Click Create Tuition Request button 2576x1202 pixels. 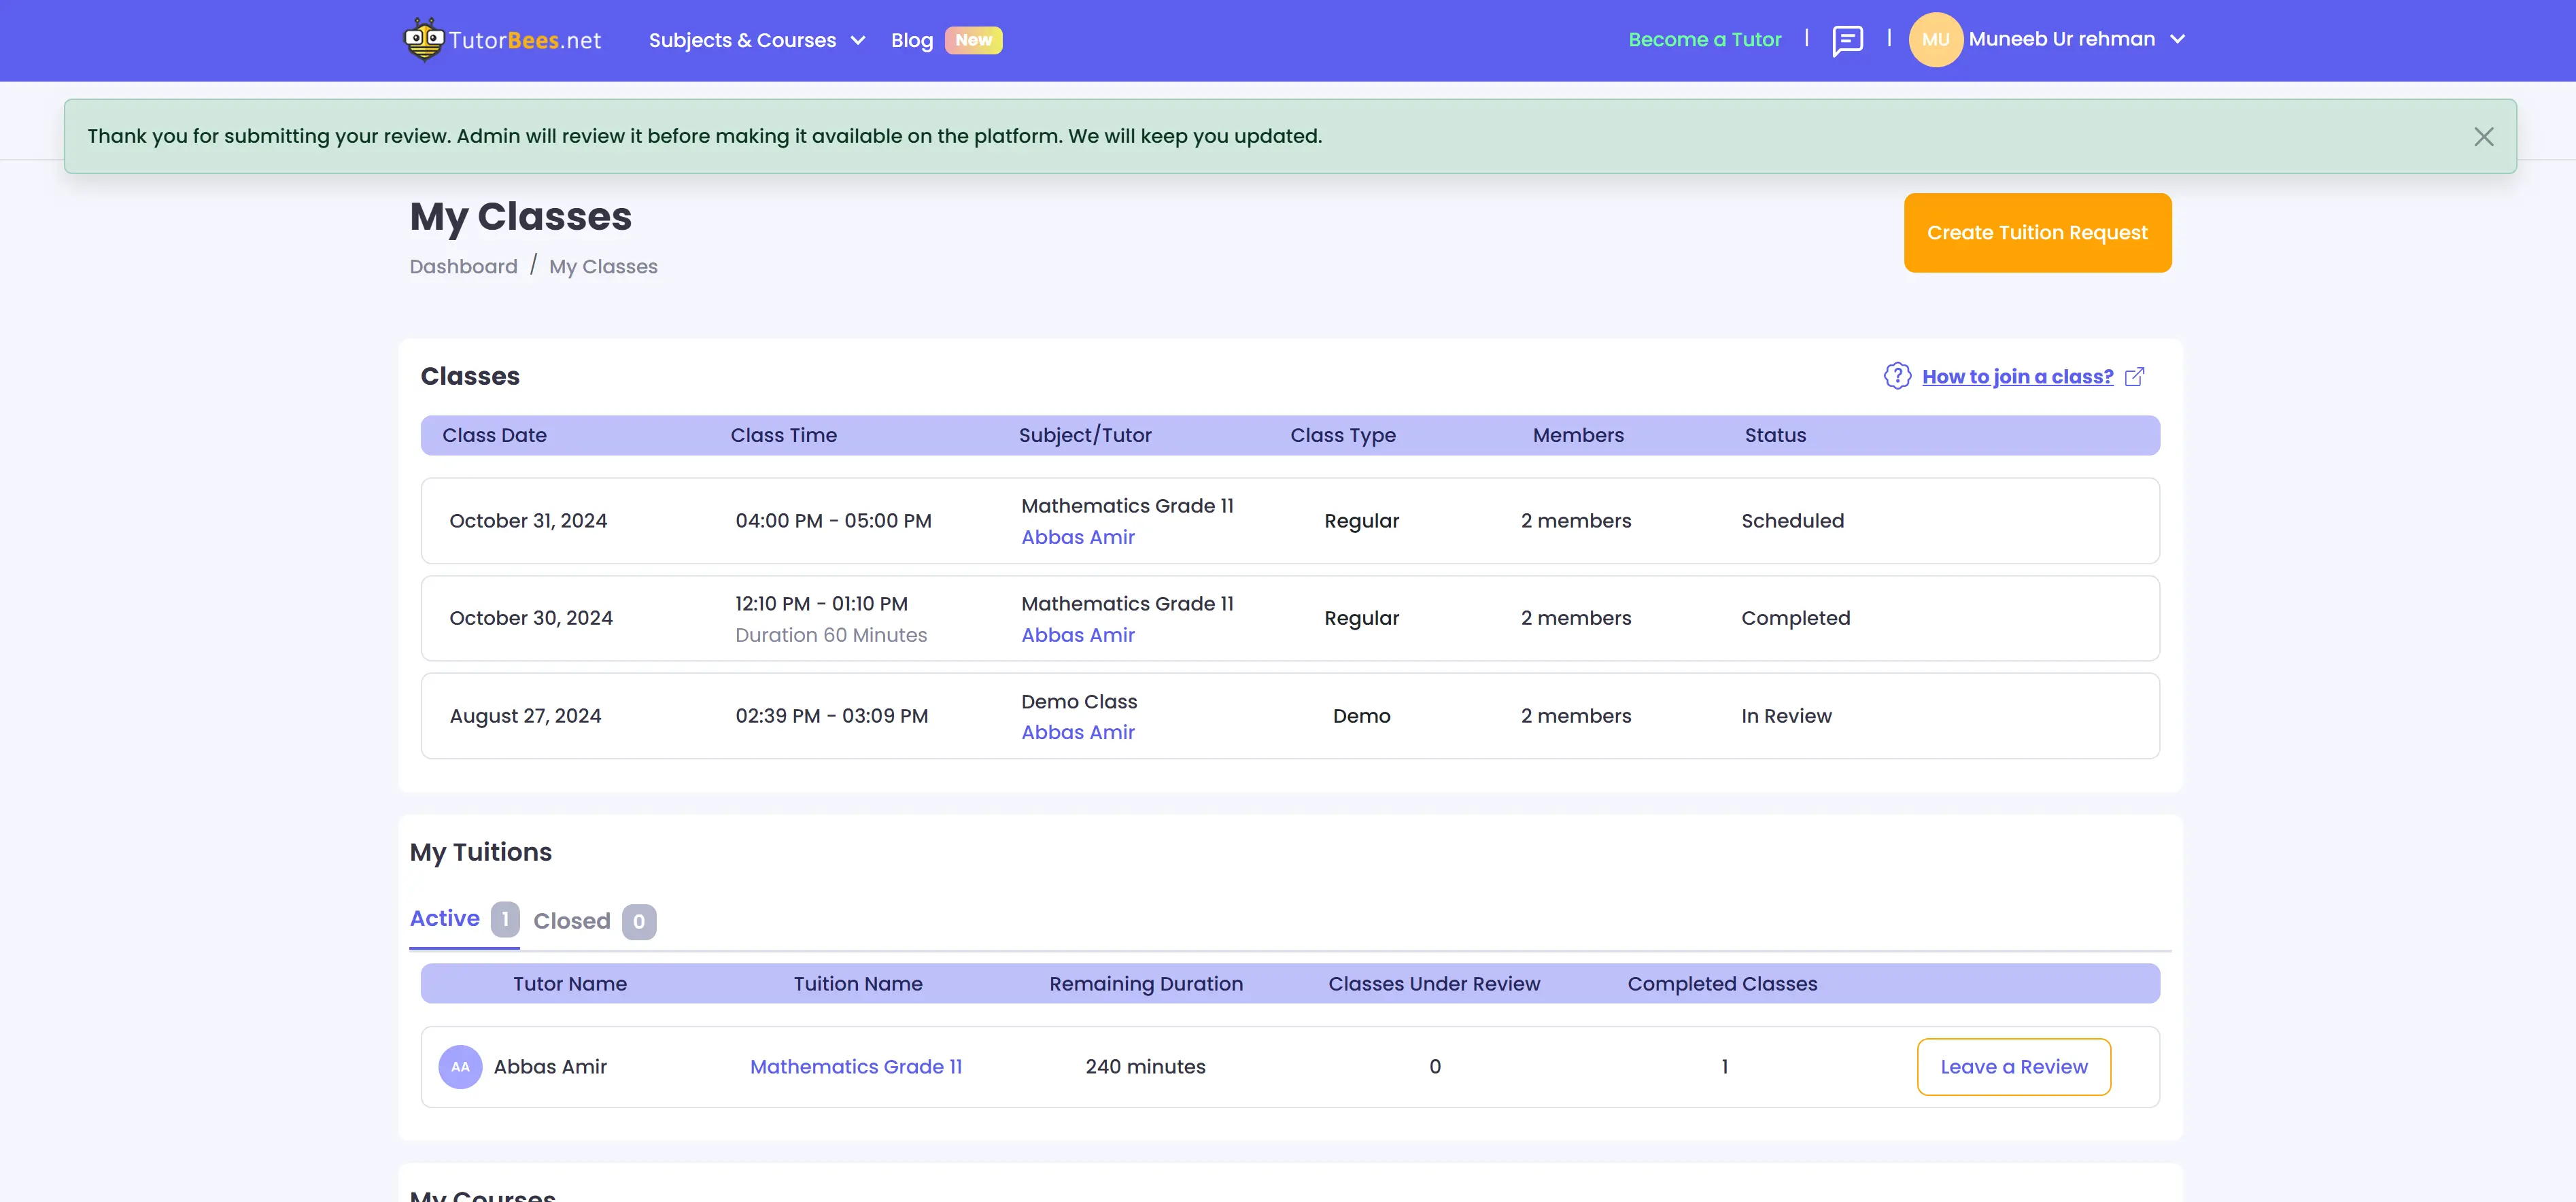[2037, 233]
